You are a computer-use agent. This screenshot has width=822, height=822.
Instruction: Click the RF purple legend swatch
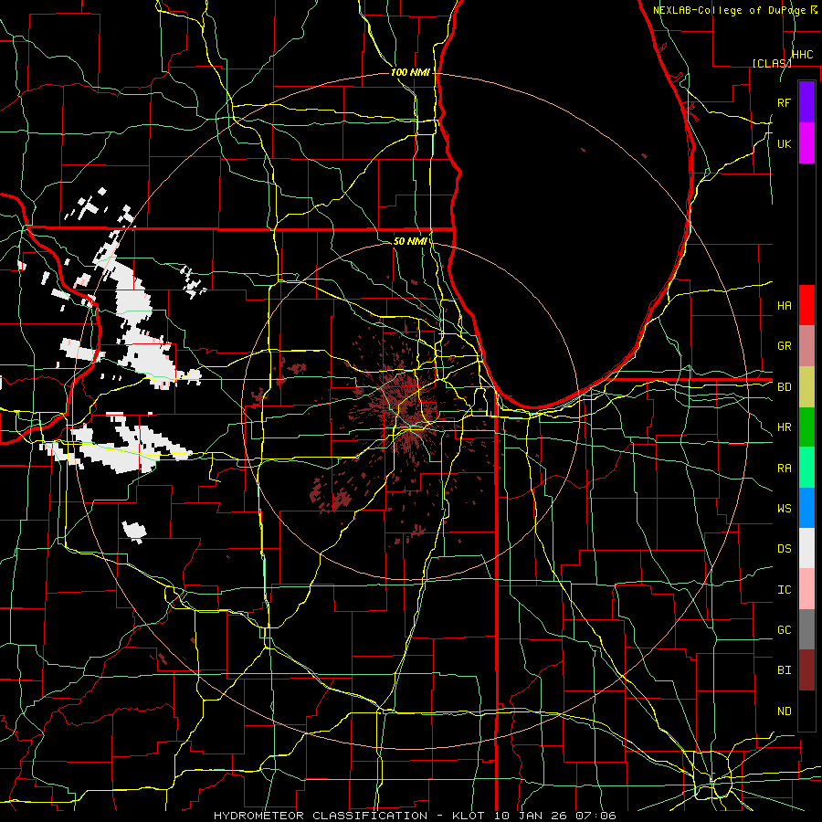[806, 102]
